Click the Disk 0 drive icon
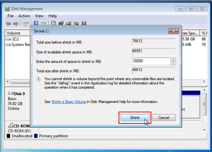Viewport: 212px width, 152px height. click(11, 94)
